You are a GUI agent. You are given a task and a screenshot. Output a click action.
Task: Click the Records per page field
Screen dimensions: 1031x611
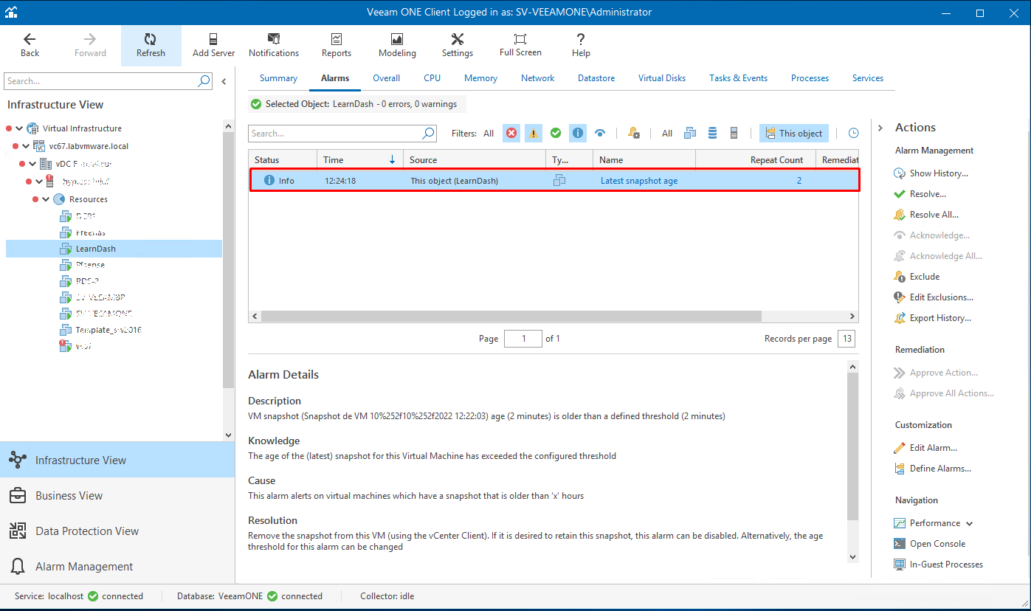846,339
